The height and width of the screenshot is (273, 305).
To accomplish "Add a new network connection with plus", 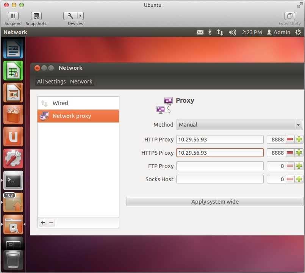I will click(x=43, y=223).
